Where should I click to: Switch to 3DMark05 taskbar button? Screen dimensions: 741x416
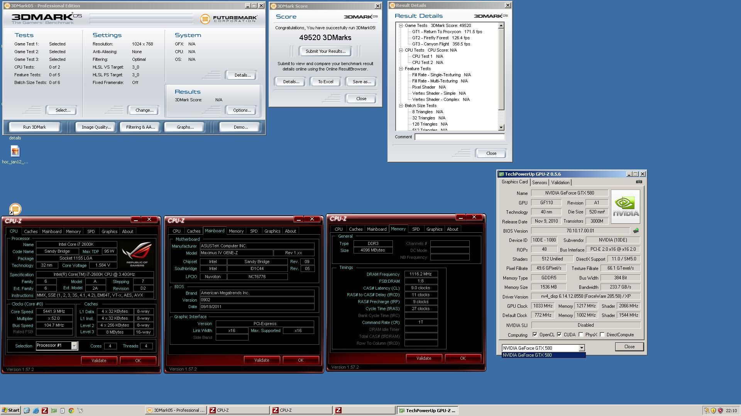176,411
